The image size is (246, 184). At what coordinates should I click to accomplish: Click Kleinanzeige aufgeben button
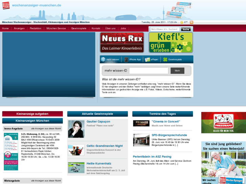(32, 114)
